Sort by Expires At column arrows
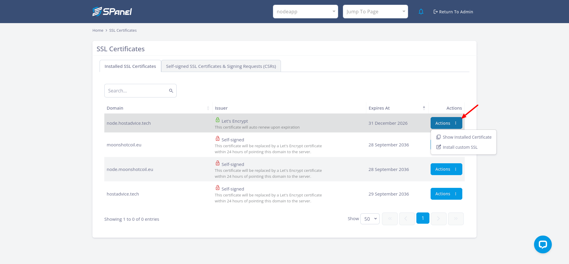The image size is (569, 264). coord(424,108)
